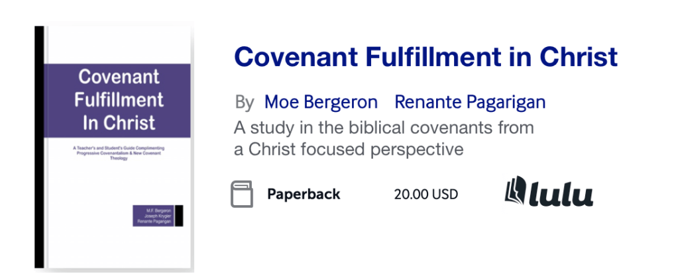This screenshot has width=678, height=280.
Task: Click the black spine of the book cover
Action: tap(39, 147)
